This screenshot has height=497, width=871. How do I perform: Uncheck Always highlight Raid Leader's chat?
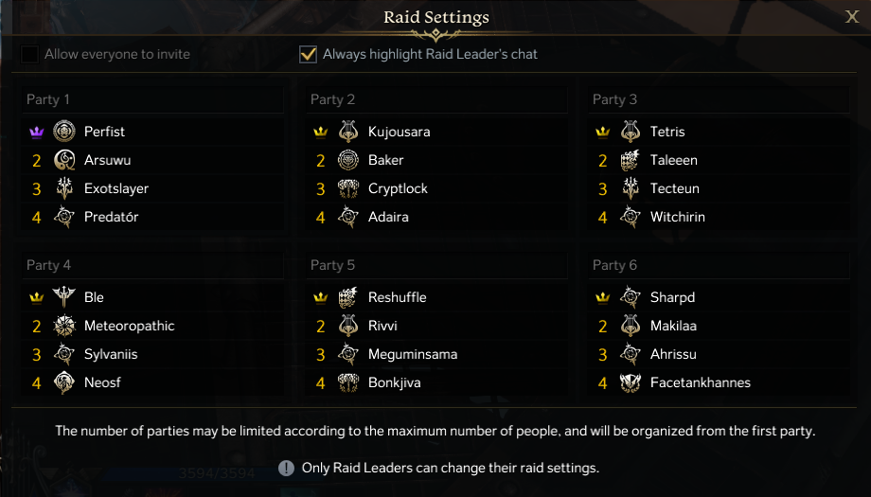308,54
